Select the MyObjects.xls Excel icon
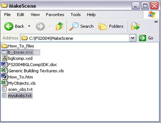Image resolution: width=161 pixels, height=123 pixels. (4, 83)
